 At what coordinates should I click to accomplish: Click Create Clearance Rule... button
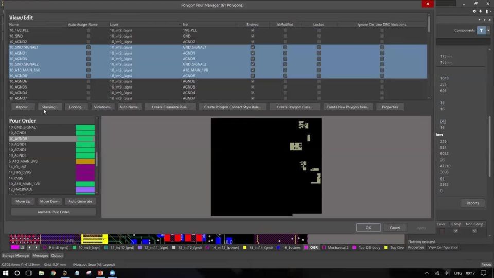click(x=170, y=107)
